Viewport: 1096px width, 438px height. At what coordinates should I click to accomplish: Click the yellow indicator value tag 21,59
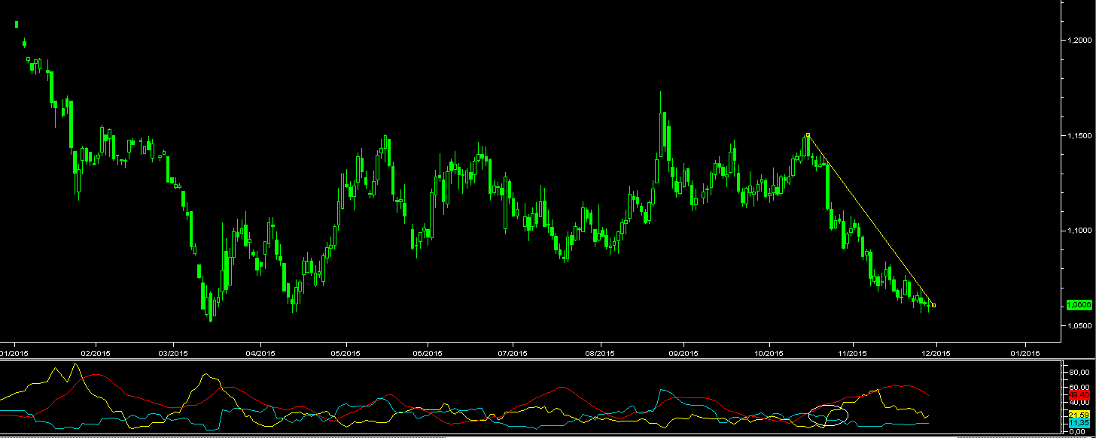[x=1078, y=415]
